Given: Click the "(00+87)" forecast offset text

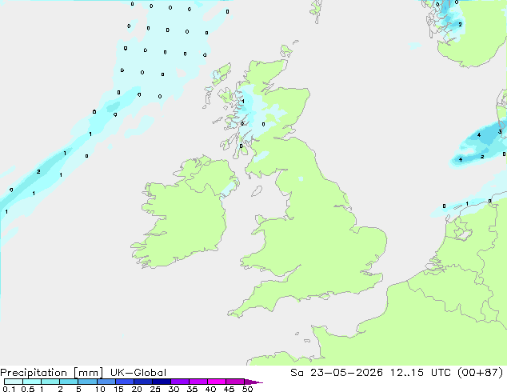Looking at the screenshot, I should point(481,373).
